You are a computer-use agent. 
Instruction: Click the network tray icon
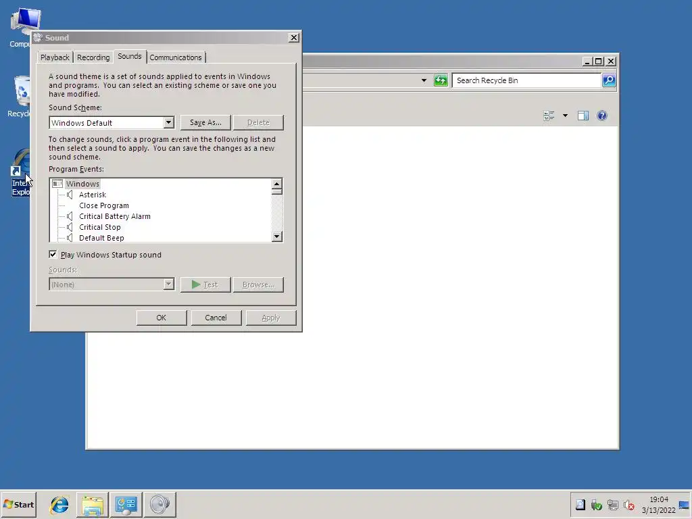pyautogui.click(x=613, y=505)
